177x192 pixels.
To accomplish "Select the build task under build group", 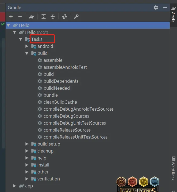I will point(49,74).
